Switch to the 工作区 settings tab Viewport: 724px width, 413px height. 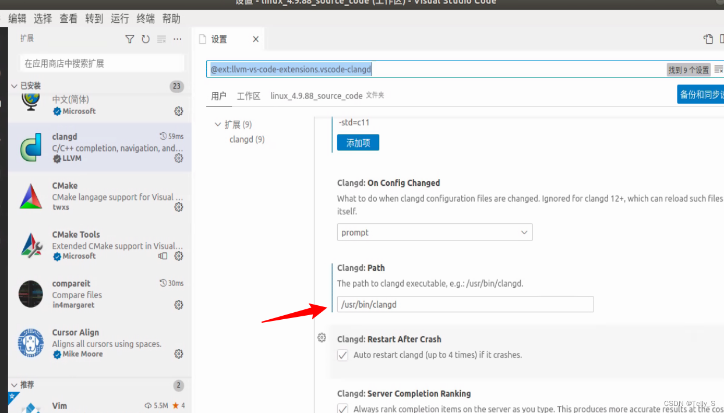tap(248, 96)
